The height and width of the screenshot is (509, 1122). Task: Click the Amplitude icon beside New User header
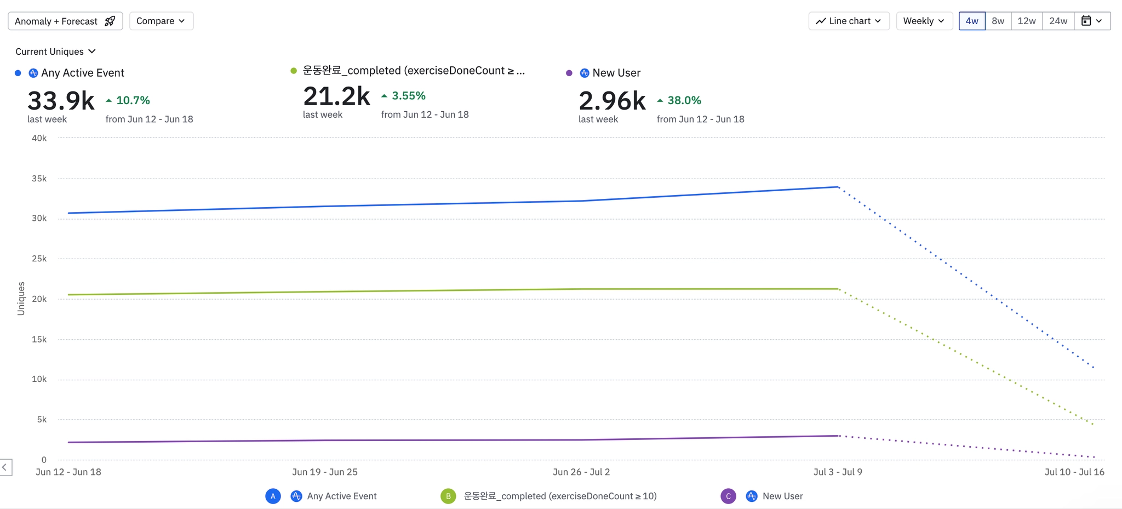tap(585, 73)
